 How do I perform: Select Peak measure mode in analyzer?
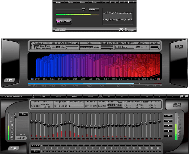[x=48, y=46]
